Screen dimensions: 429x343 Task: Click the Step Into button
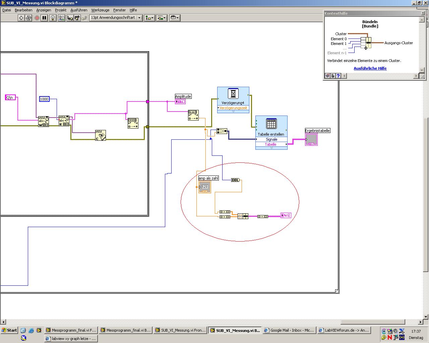click(x=70, y=18)
